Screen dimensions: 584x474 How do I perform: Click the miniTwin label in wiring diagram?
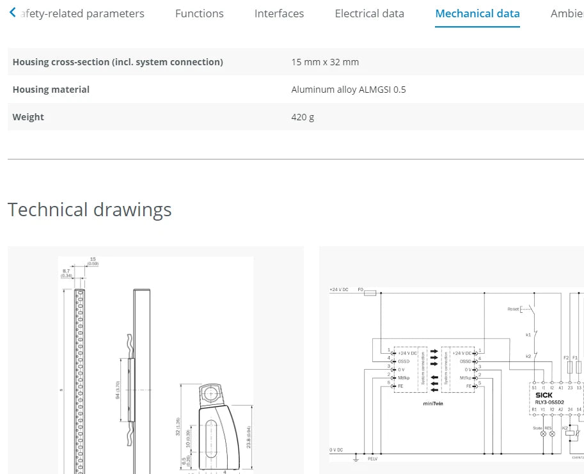pos(434,404)
